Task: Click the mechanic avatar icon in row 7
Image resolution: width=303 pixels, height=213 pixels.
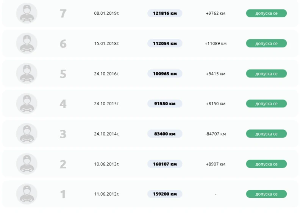Action: (27, 13)
